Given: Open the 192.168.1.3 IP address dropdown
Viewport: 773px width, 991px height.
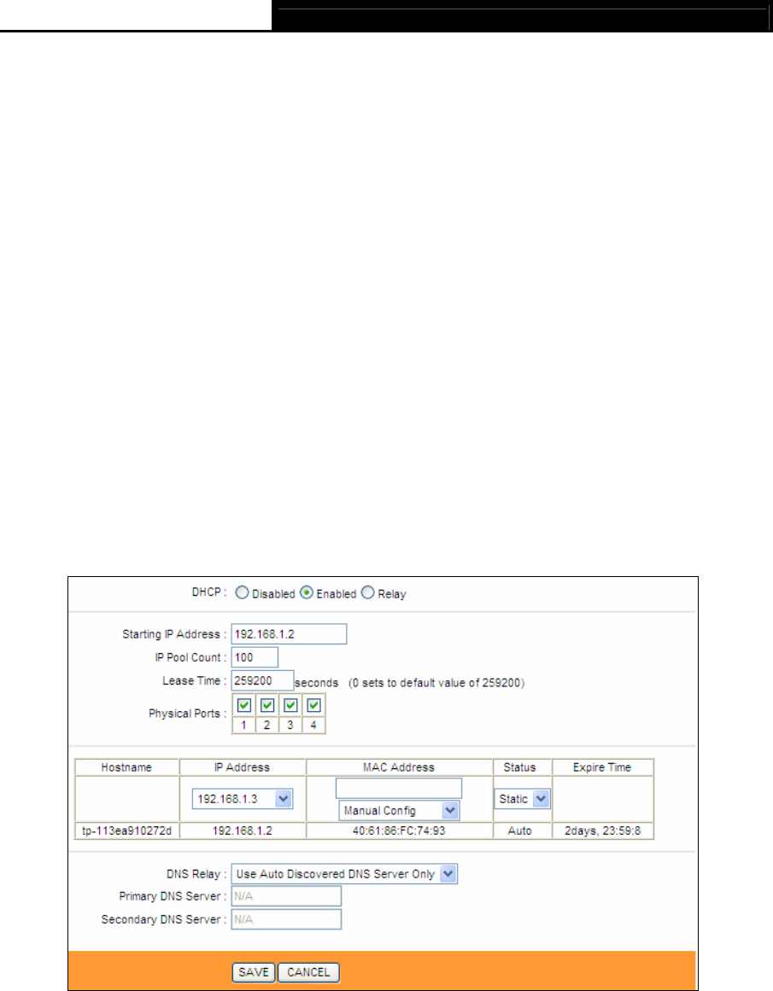Looking at the screenshot, I should coord(243,799).
